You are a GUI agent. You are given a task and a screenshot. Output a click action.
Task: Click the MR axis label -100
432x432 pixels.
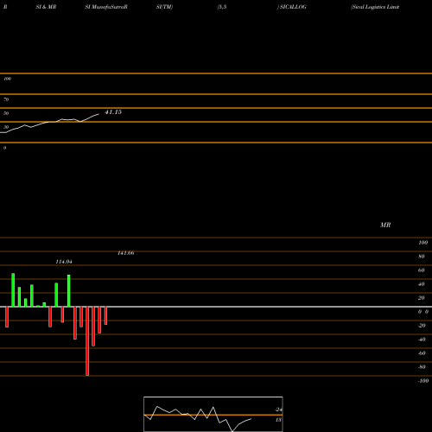[x=423, y=381]
